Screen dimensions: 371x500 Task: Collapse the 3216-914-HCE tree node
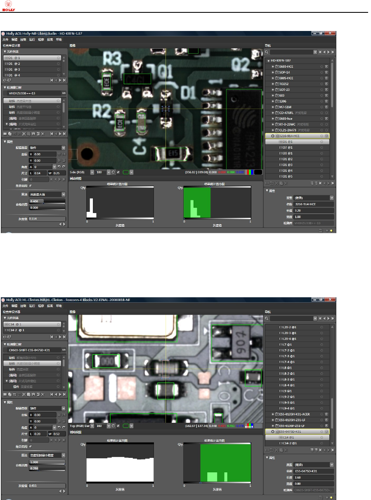[272, 136]
